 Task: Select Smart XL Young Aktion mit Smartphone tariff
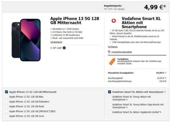[x=110, y=97]
